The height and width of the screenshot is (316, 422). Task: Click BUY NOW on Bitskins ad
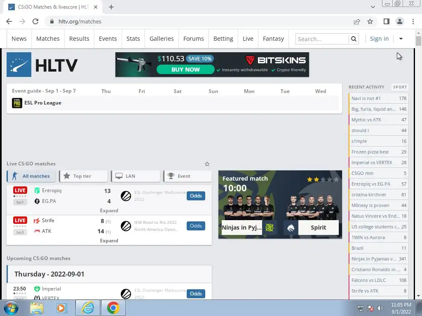(185, 70)
